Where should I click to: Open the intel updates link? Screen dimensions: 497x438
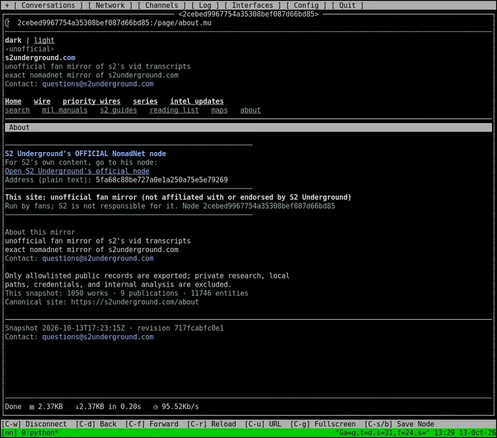[197, 101]
